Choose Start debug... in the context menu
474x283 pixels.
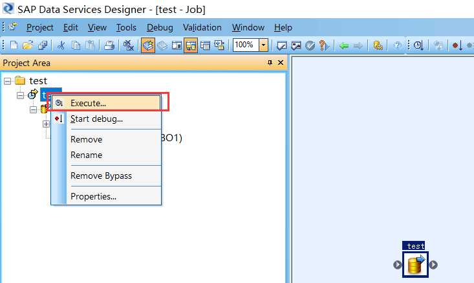(x=106, y=119)
